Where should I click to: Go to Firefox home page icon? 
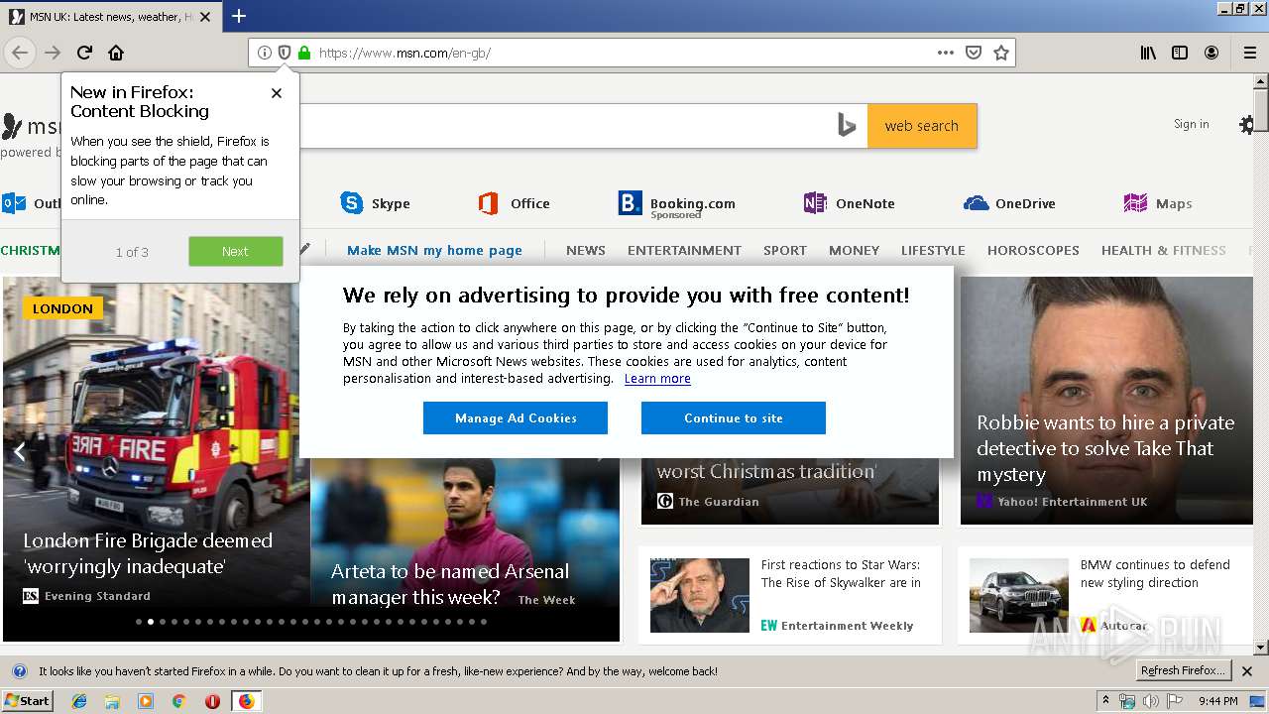coord(116,53)
